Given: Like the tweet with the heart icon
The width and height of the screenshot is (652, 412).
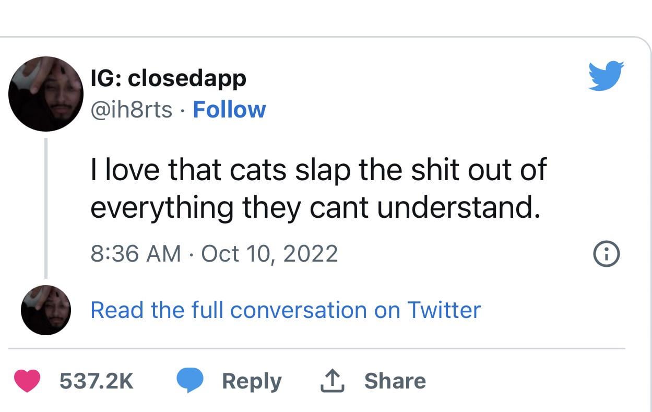Looking at the screenshot, I should click(x=27, y=381).
